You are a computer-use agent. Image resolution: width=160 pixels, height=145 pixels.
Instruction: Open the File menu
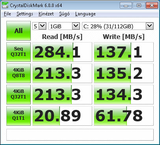pyautogui.click(x=7, y=14)
